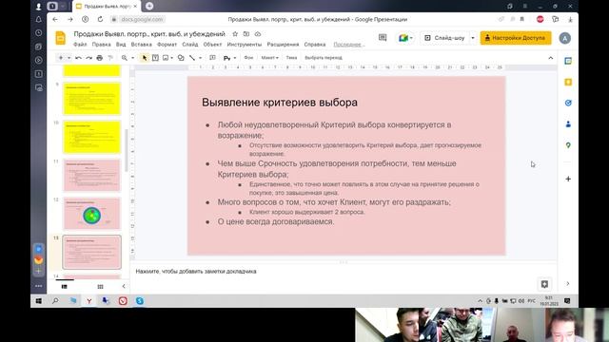Open the Макет layout dropdown
The height and width of the screenshot is (342, 609).
pos(269,58)
